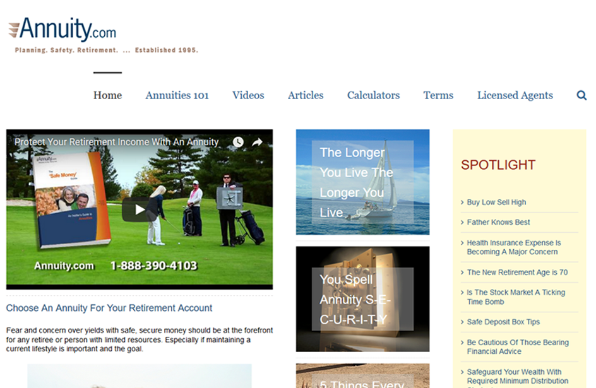The width and height of the screenshot is (596, 388).
Task: Click the chevron beside 'Father Knows Best'
Action: pos(462,223)
